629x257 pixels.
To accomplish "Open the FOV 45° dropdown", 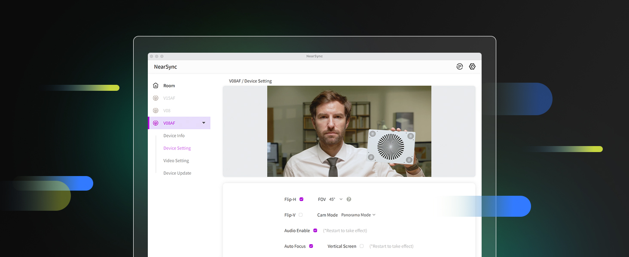I will click(x=336, y=199).
